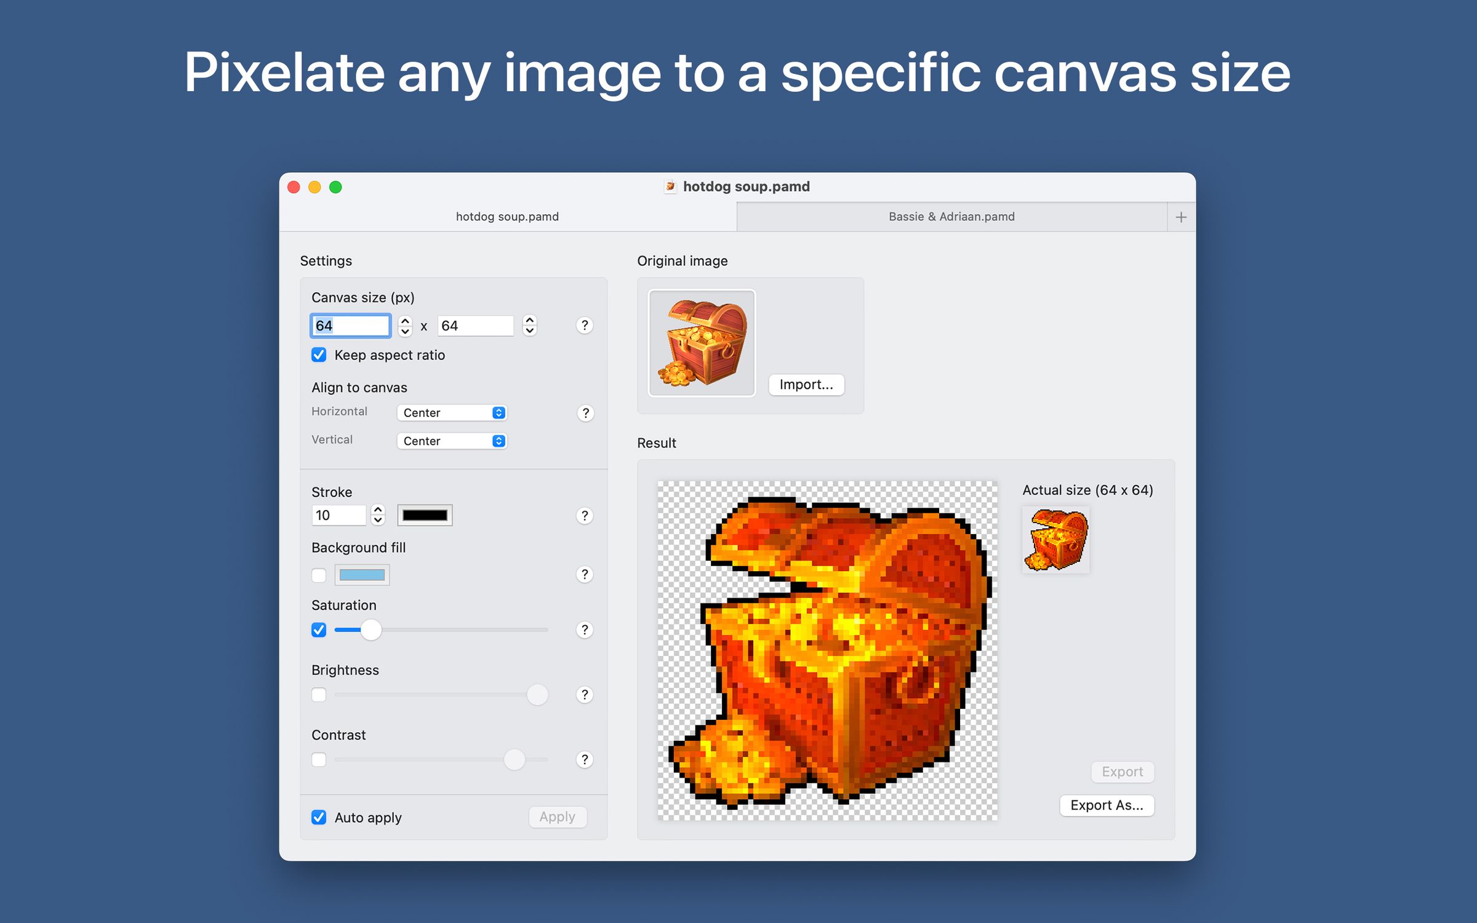Switch to the Bassie & Adriaan.pamd tab
The image size is (1477, 923).
pyautogui.click(x=951, y=216)
